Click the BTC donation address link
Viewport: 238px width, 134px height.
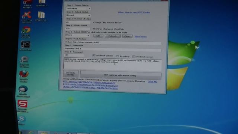click(x=89, y=83)
